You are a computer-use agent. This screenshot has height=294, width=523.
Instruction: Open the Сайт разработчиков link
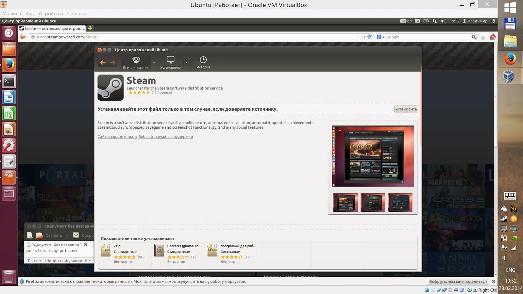coord(117,137)
